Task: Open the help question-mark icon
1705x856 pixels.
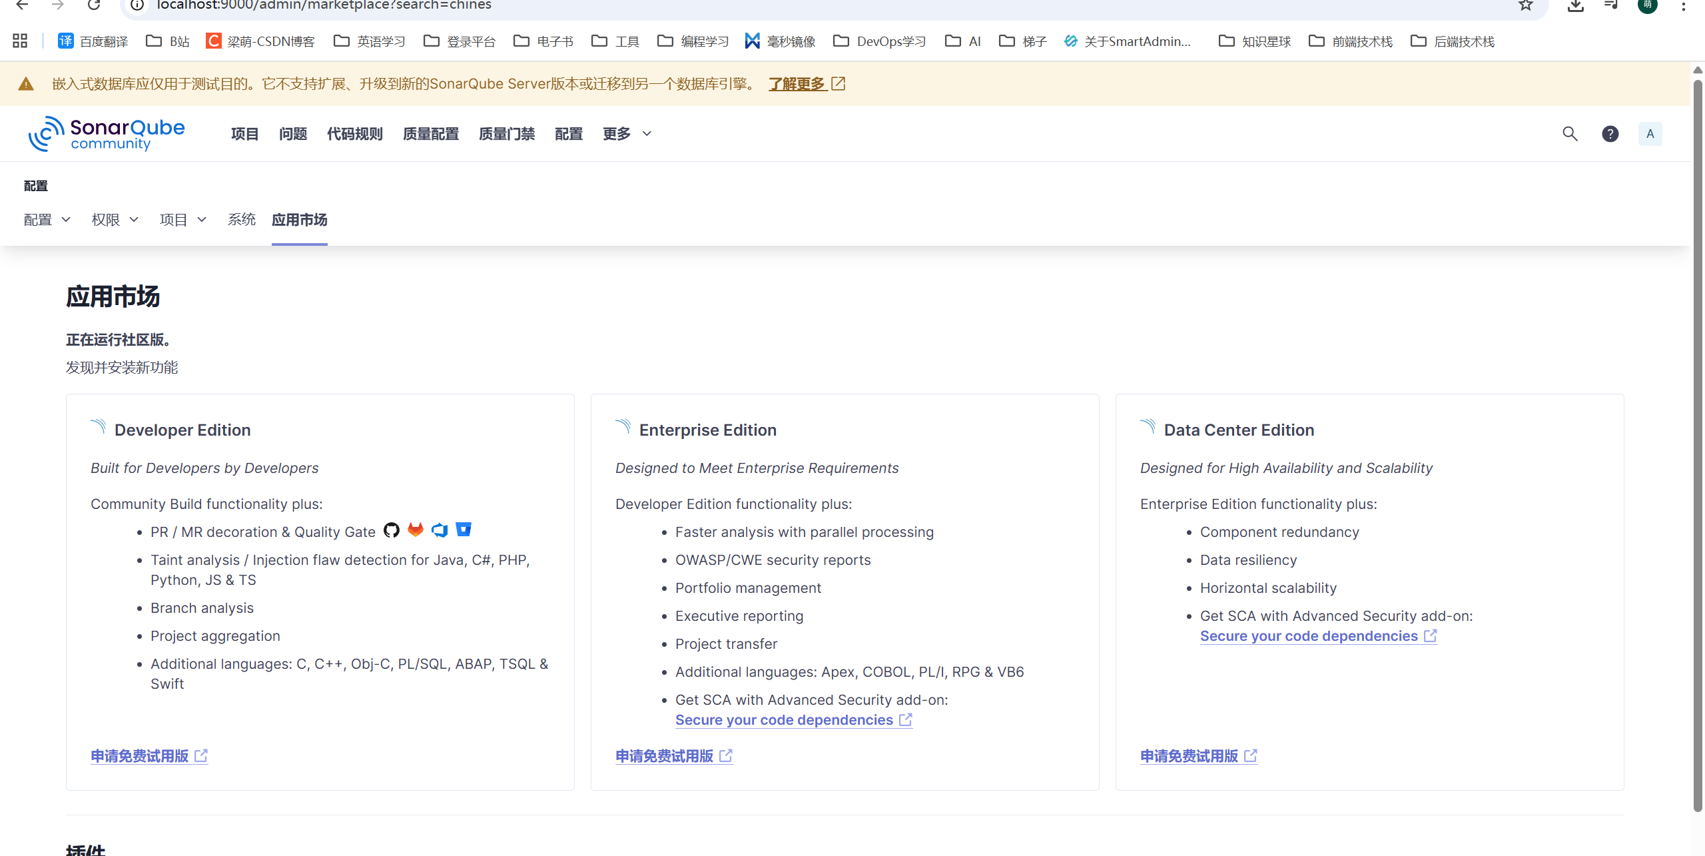Action: (1610, 134)
